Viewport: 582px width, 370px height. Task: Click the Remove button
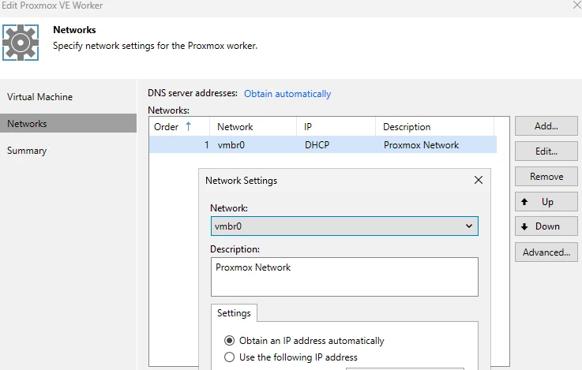click(x=546, y=177)
